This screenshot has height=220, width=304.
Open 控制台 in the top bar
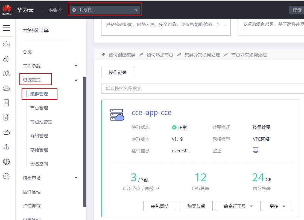pyautogui.click(x=56, y=10)
